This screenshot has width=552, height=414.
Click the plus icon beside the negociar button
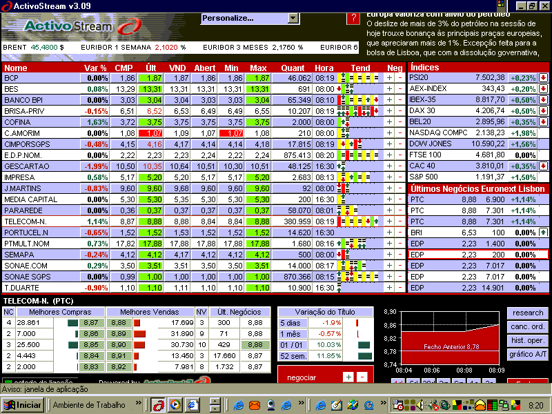(348, 375)
